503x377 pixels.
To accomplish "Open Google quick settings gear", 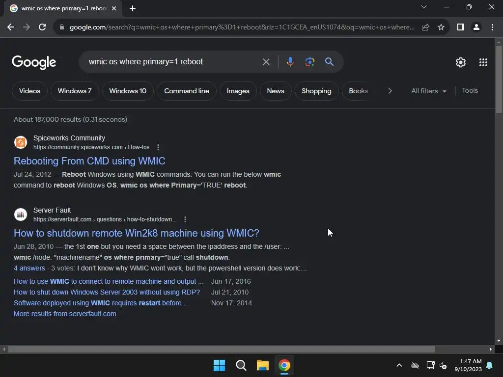I will (461, 62).
